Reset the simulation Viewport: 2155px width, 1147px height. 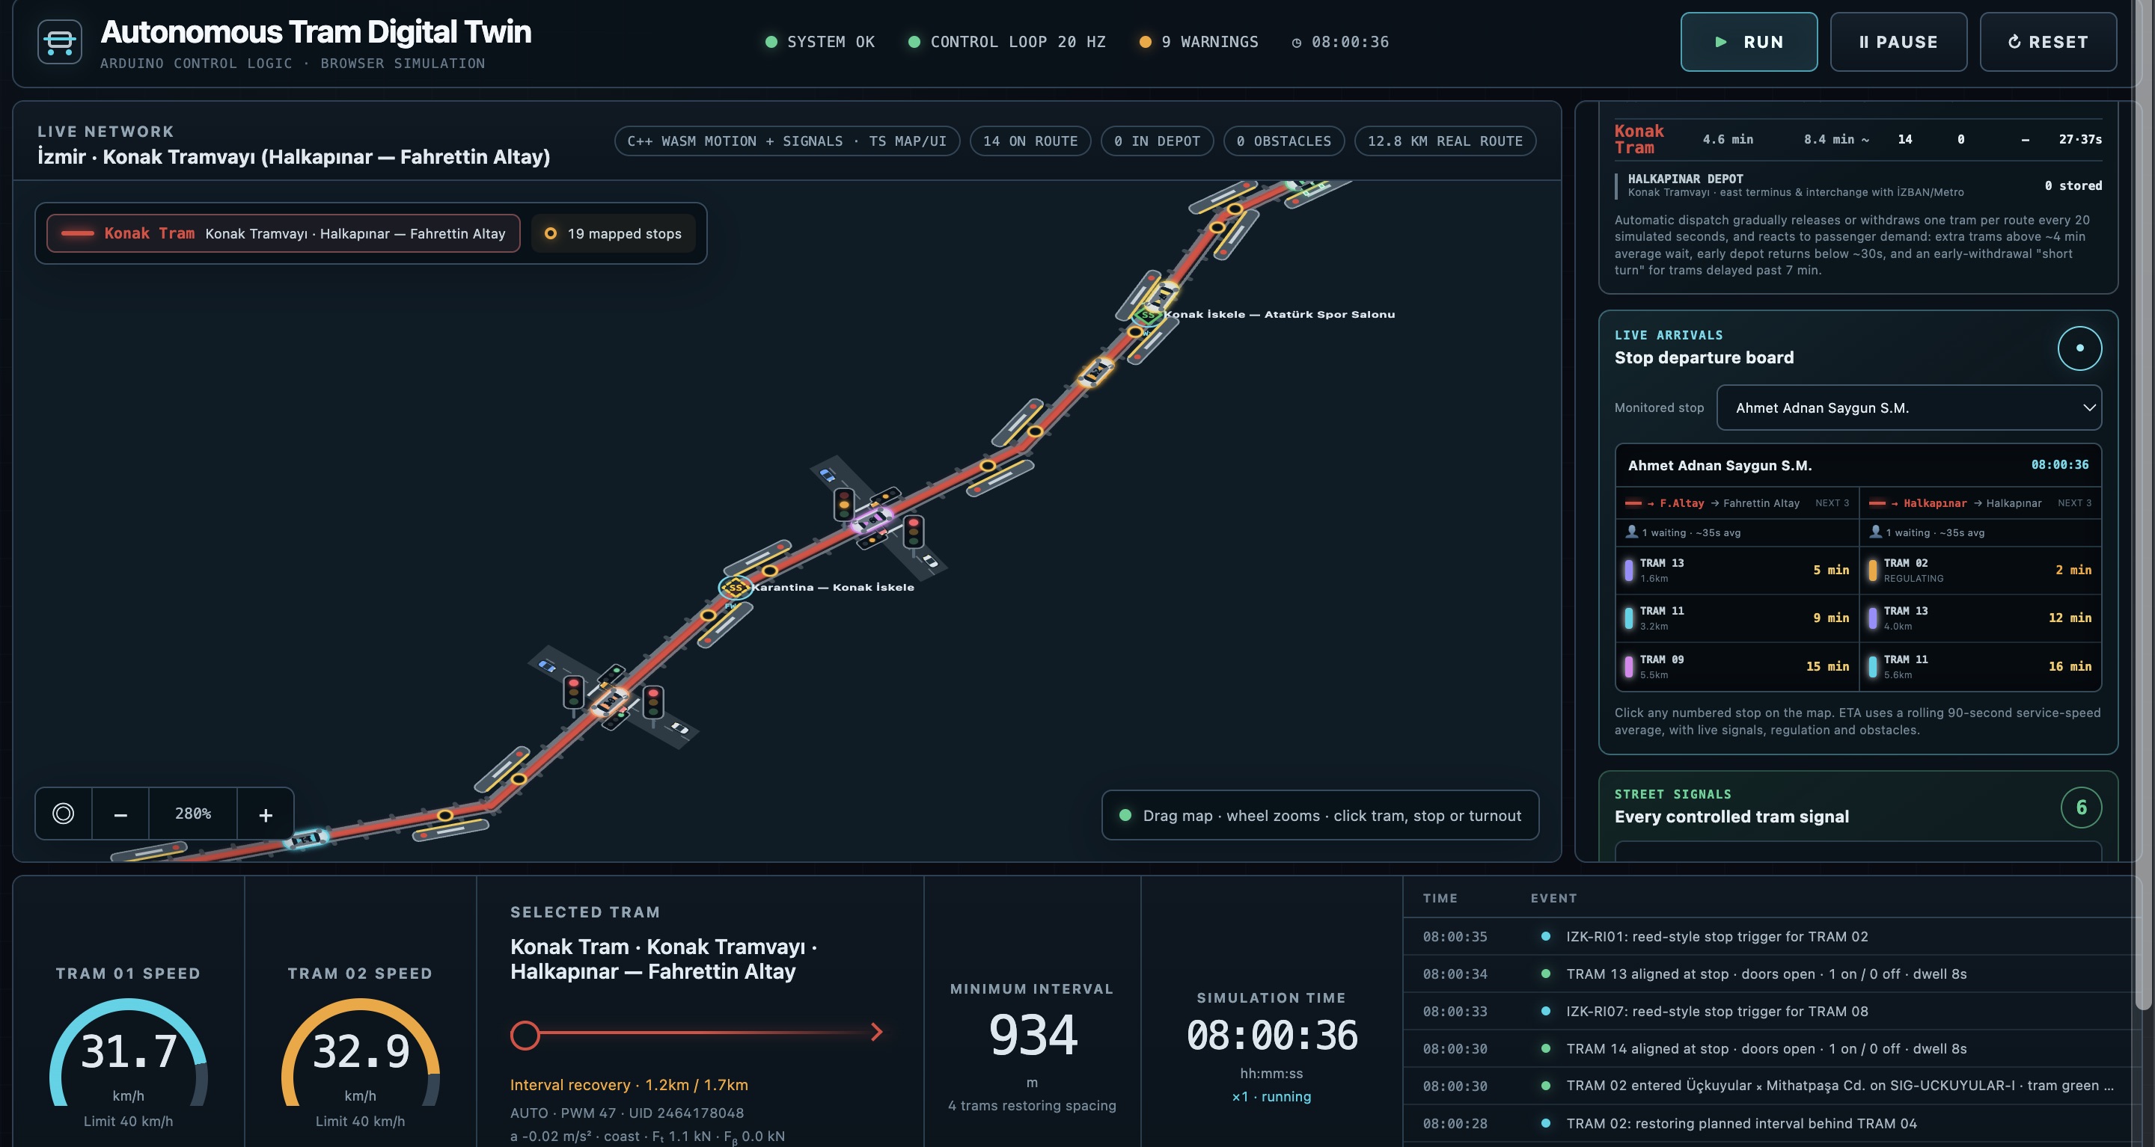tap(2048, 42)
